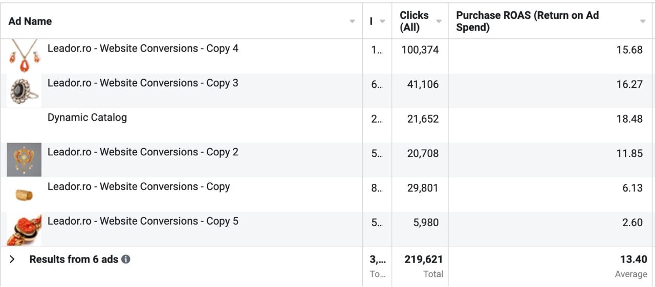Image resolution: width=655 pixels, height=287 pixels.
Task: Click the info icon beside 'Results from 6 ads'
Action: (126, 259)
